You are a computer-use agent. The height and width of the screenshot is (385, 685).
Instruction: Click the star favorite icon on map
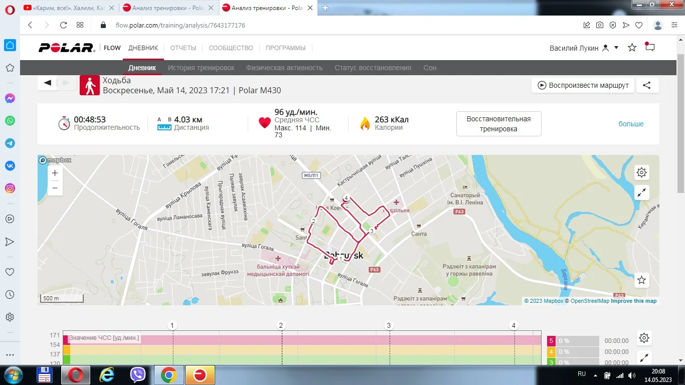(641, 280)
